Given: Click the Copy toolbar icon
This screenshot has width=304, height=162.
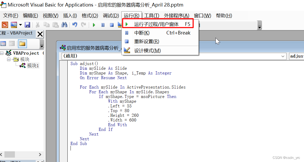Looking at the screenshot, I should pyautogui.click(x=46, y=25).
